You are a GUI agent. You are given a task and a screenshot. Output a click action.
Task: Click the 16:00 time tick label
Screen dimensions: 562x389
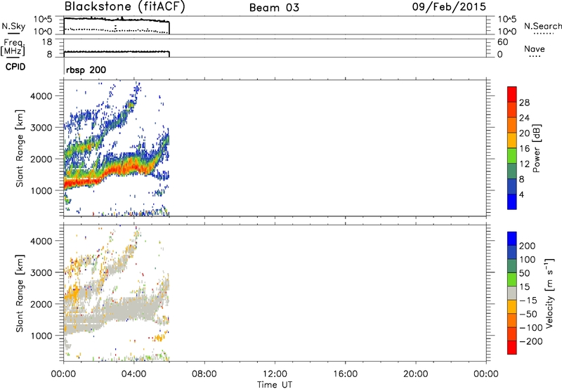345,374
